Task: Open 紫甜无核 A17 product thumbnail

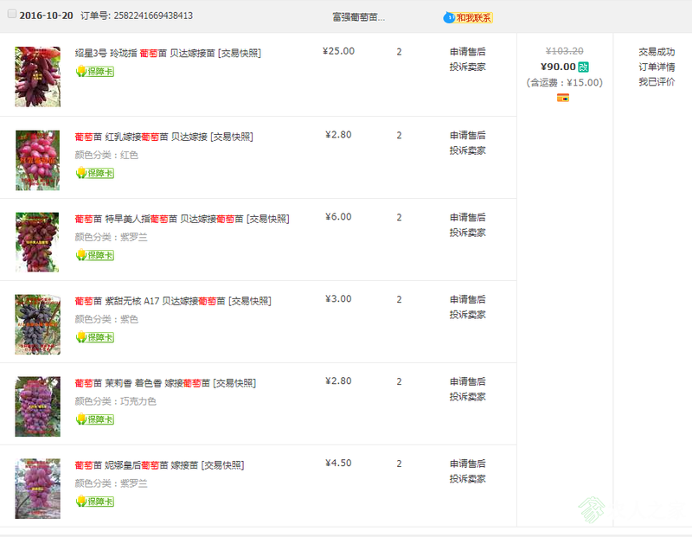Action: [37, 324]
